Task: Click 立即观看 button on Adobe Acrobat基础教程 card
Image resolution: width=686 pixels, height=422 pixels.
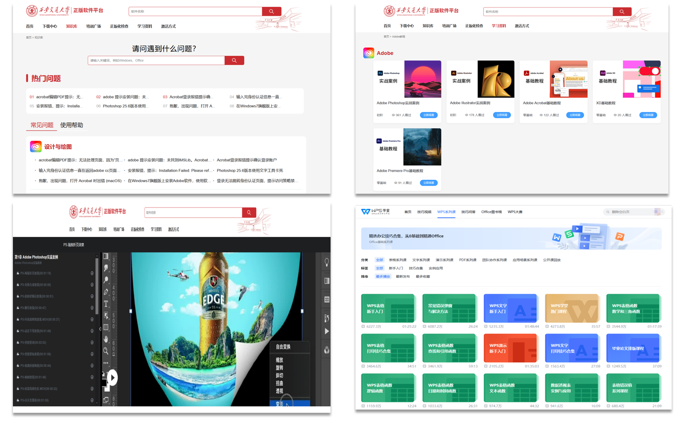Action: pos(575,115)
